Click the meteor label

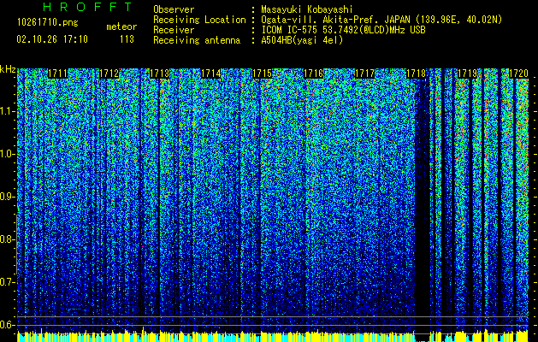tap(121, 27)
